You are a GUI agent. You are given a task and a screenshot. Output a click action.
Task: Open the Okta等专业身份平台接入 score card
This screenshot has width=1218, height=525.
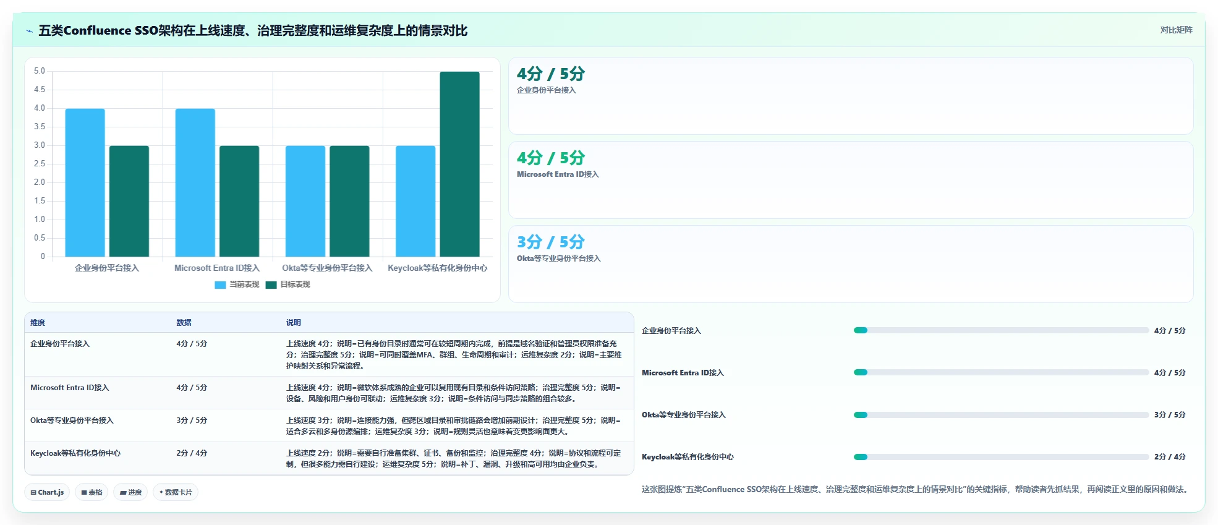point(851,264)
